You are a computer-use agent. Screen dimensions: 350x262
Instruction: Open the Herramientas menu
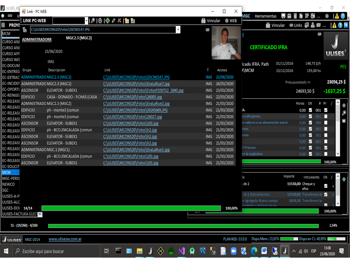tap(265, 16)
